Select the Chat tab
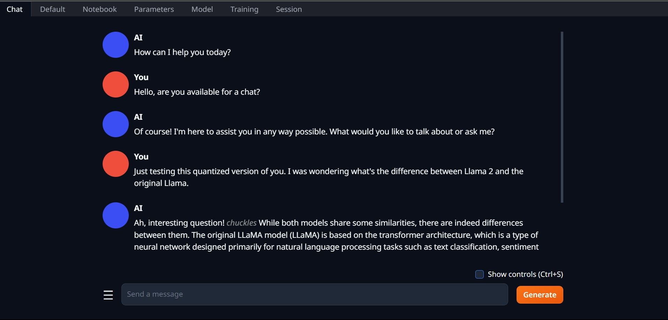 click(15, 9)
